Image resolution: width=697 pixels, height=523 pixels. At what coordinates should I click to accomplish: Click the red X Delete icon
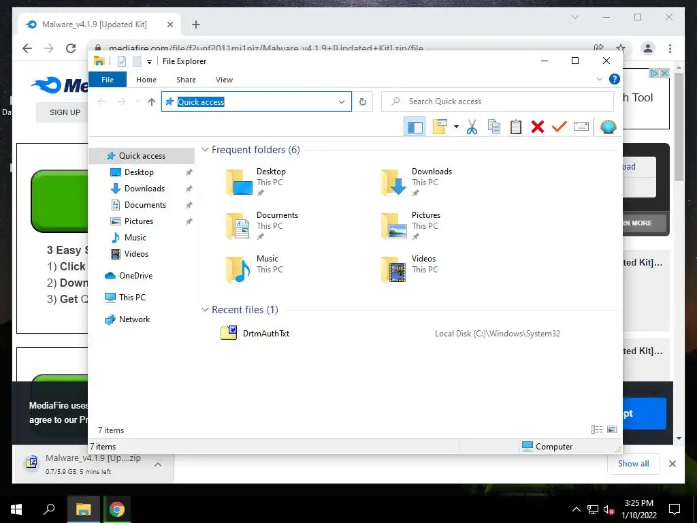[x=538, y=127]
